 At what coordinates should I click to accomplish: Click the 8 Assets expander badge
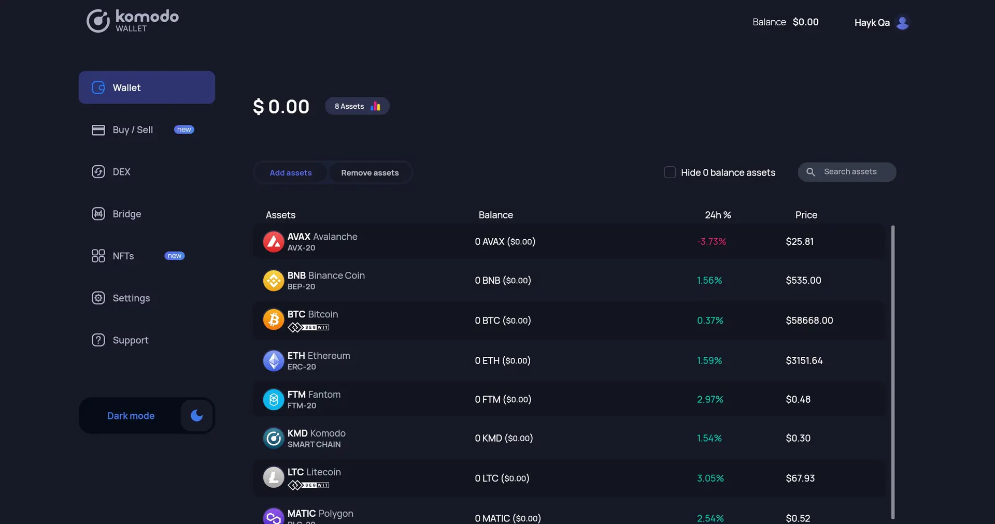[357, 106]
